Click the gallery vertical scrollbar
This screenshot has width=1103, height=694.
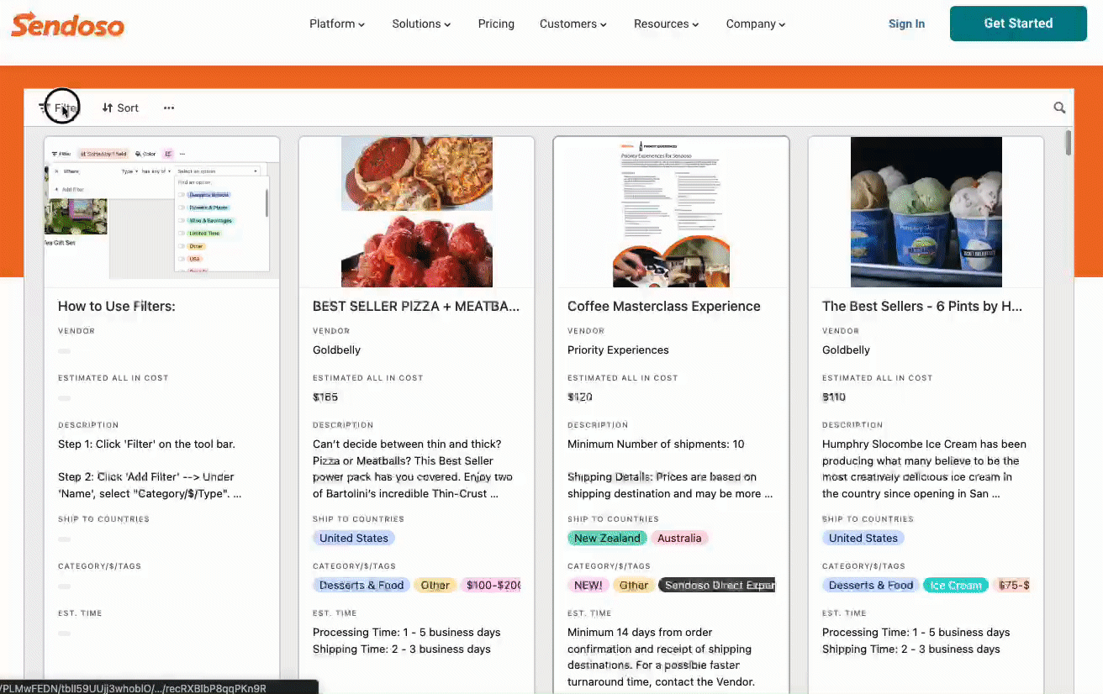click(1069, 143)
